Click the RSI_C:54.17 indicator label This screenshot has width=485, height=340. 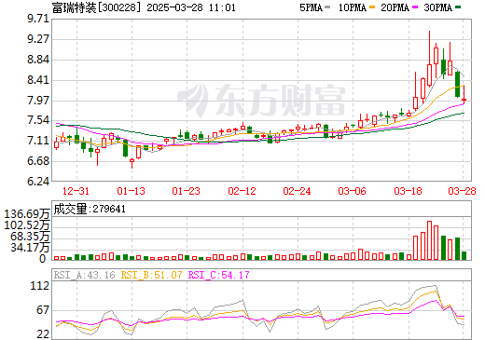pos(218,275)
